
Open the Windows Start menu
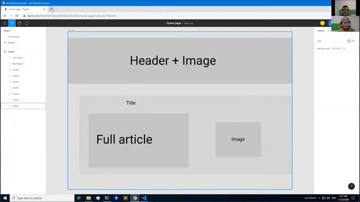[5, 198]
